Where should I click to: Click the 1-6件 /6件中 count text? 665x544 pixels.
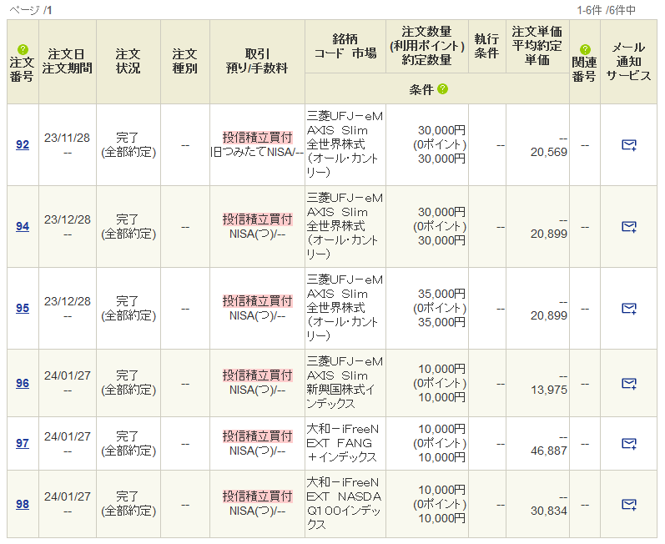pos(606,10)
